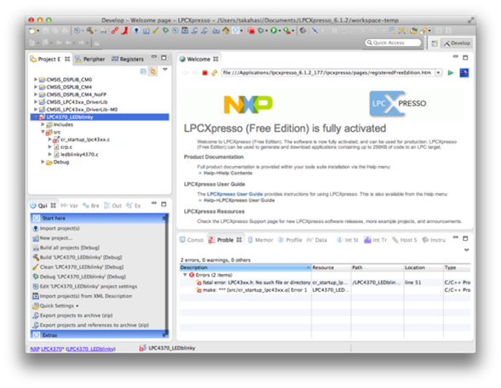Open the Problems view menu arrow

[467, 250]
